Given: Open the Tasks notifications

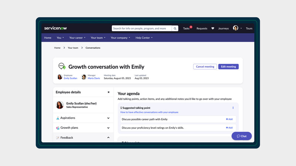Looking at the screenshot, I should click(x=187, y=28).
